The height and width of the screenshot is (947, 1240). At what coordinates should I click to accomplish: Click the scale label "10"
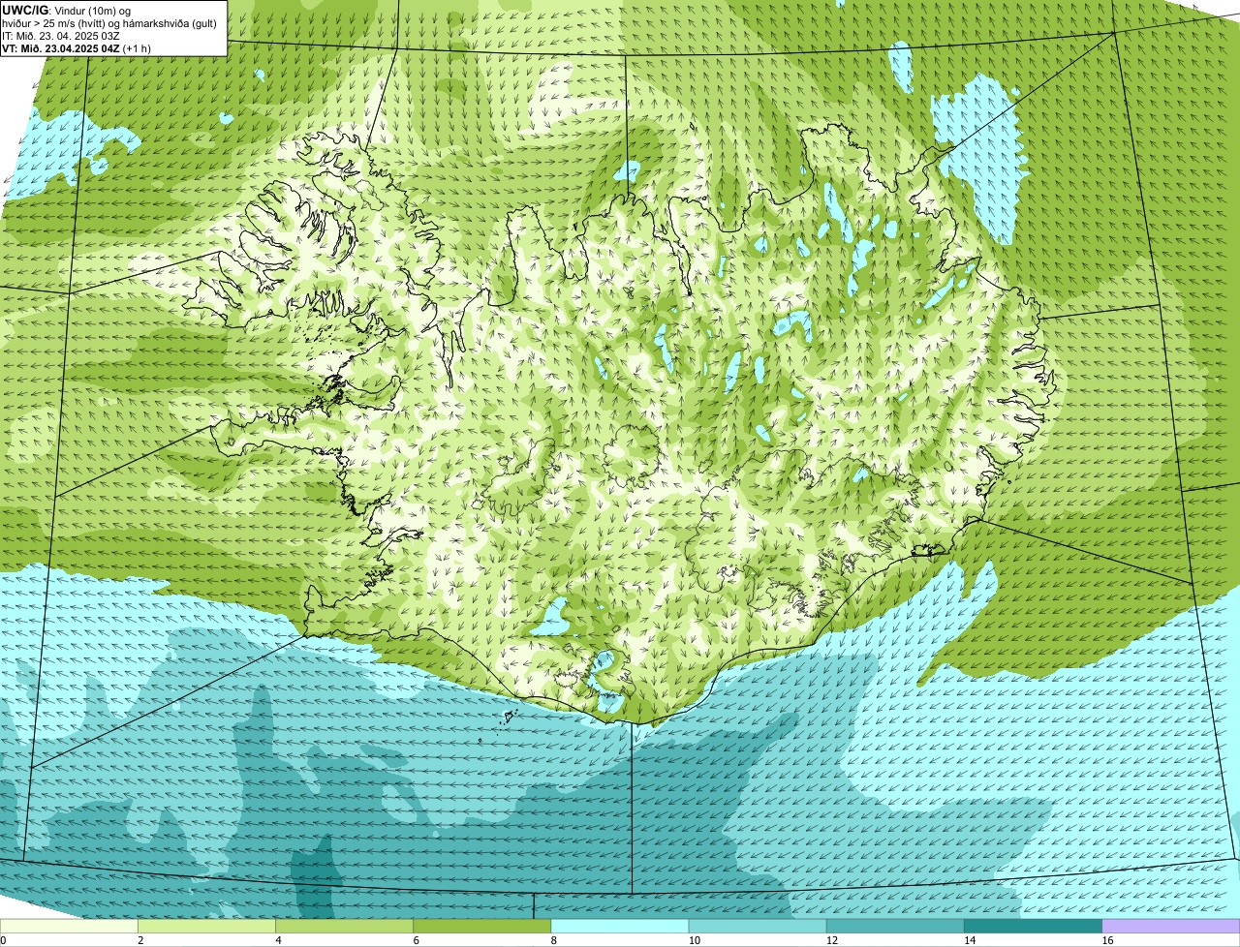(x=694, y=940)
